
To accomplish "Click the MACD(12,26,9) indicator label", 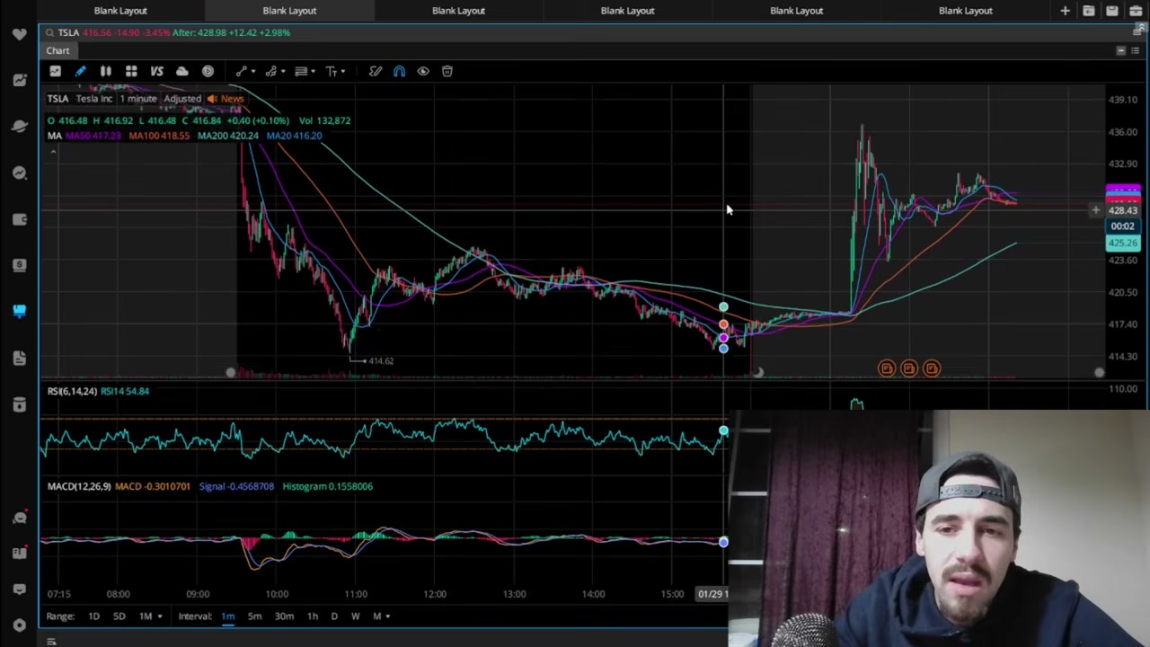I will [x=79, y=486].
